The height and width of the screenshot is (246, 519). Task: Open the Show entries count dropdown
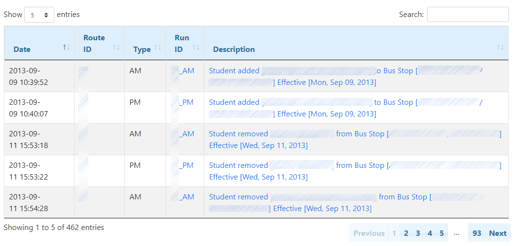point(39,15)
